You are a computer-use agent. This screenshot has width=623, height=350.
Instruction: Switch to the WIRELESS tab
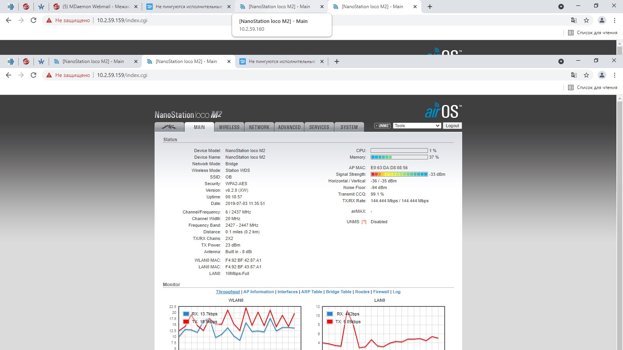coord(229,127)
